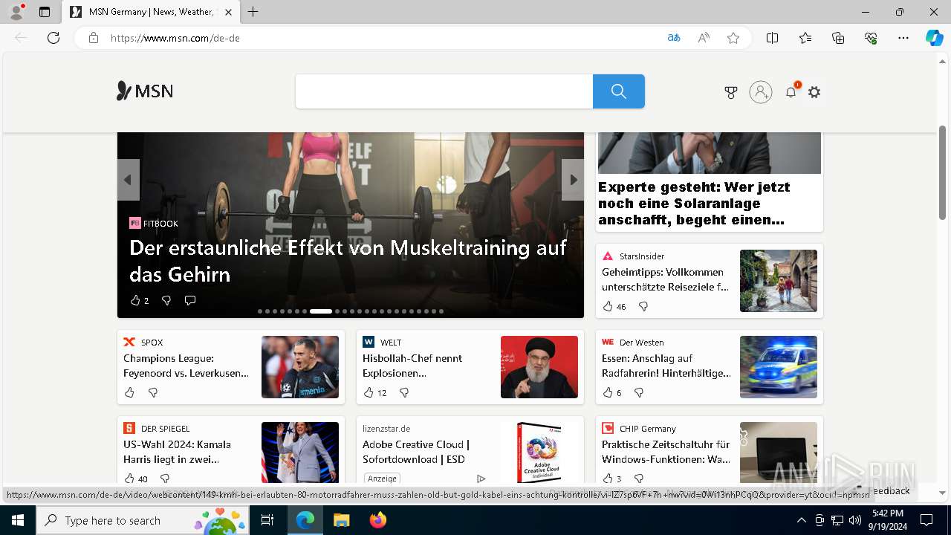
Task: Open Adobe Creative Cloud Sofortdownload ad
Action: pos(416,452)
